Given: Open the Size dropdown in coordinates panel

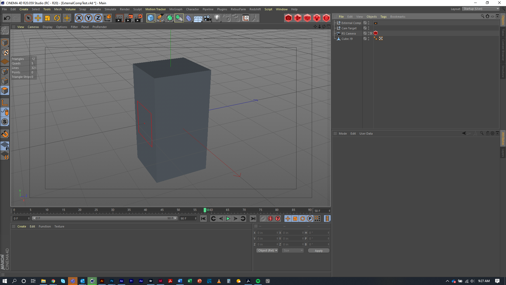Looking at the screenshot, I should (x=293, y=250).
